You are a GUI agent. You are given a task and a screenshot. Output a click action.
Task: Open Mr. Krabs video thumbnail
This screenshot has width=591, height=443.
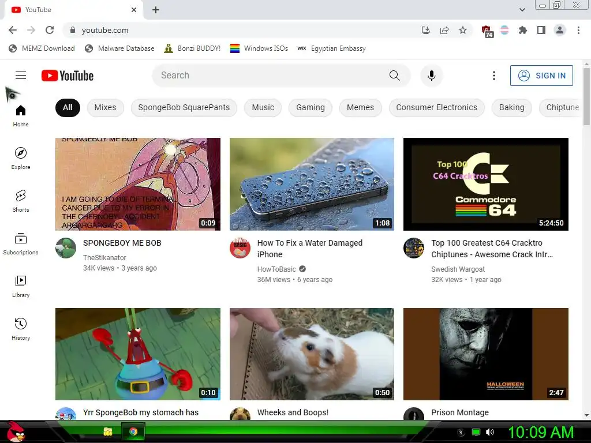[x=138, y=354]
